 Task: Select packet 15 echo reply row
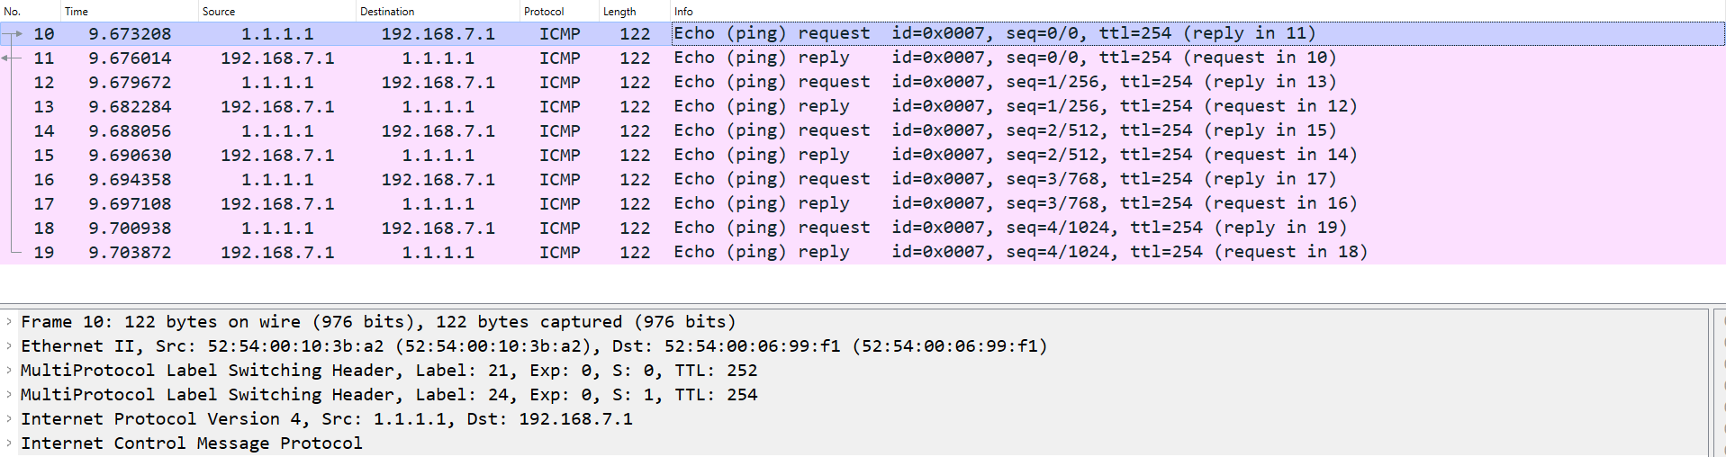(540, 155)
